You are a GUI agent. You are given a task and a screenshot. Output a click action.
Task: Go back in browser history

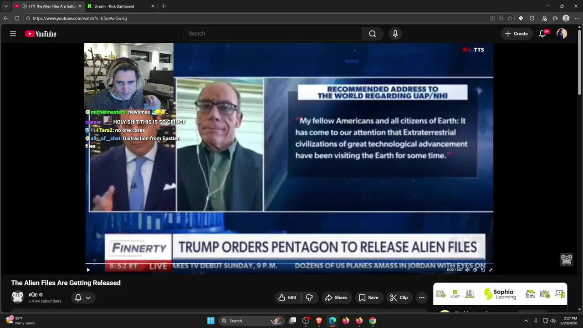click(6, 18)
